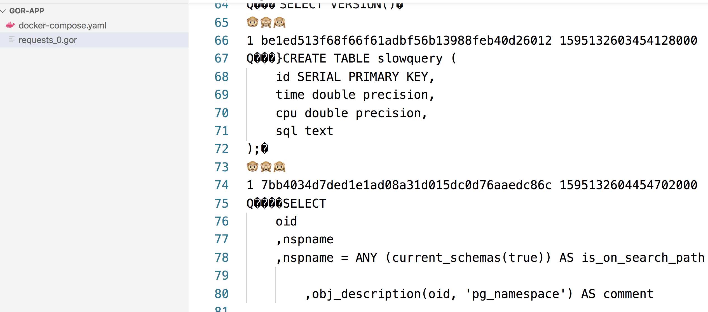Click line number 68 in gutter
This screenshot has width=708, height=312.
(x=221, y=77)
